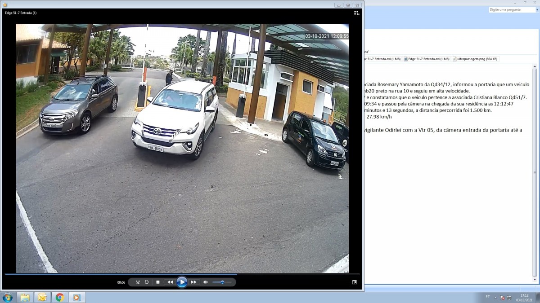Toggle repeat mode in the player
Image resolution: width=540 pixels, height=303 pixels.
(147, 282)
